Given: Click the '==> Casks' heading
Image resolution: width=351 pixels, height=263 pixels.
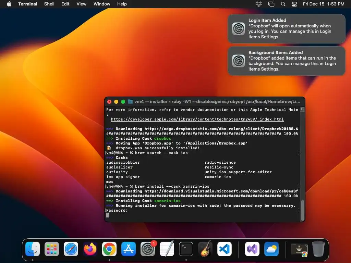Looking at the screenshot, I should (x=117, y=158).
